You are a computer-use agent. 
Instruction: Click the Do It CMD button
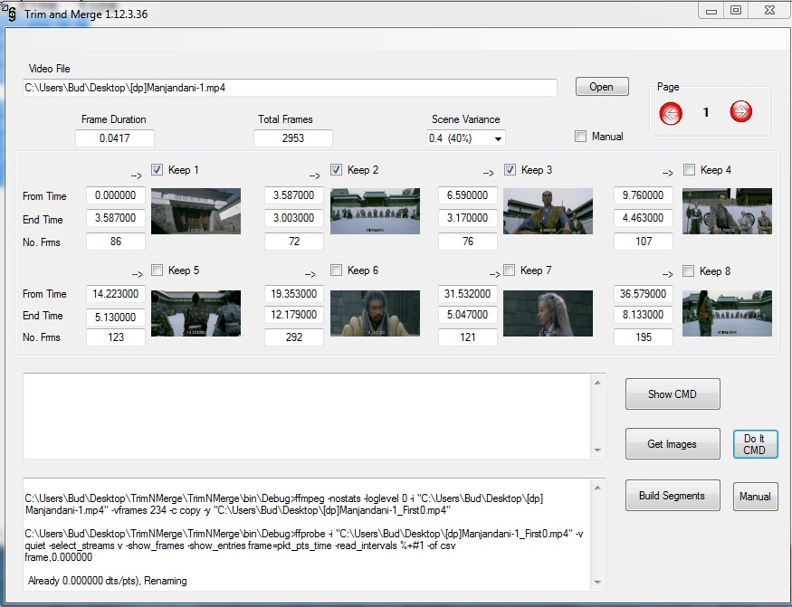pyautogui.click(x=755, y=444)
